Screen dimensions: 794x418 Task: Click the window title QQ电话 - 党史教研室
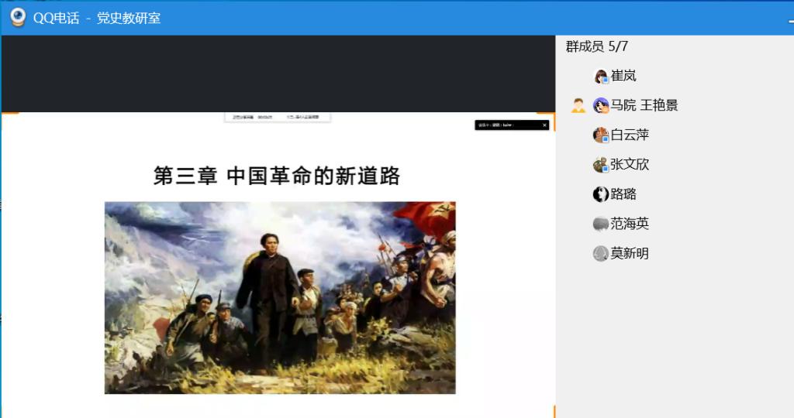97,19
